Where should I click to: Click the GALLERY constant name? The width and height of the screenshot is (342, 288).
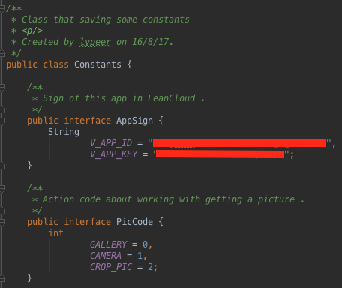[108, 244]
